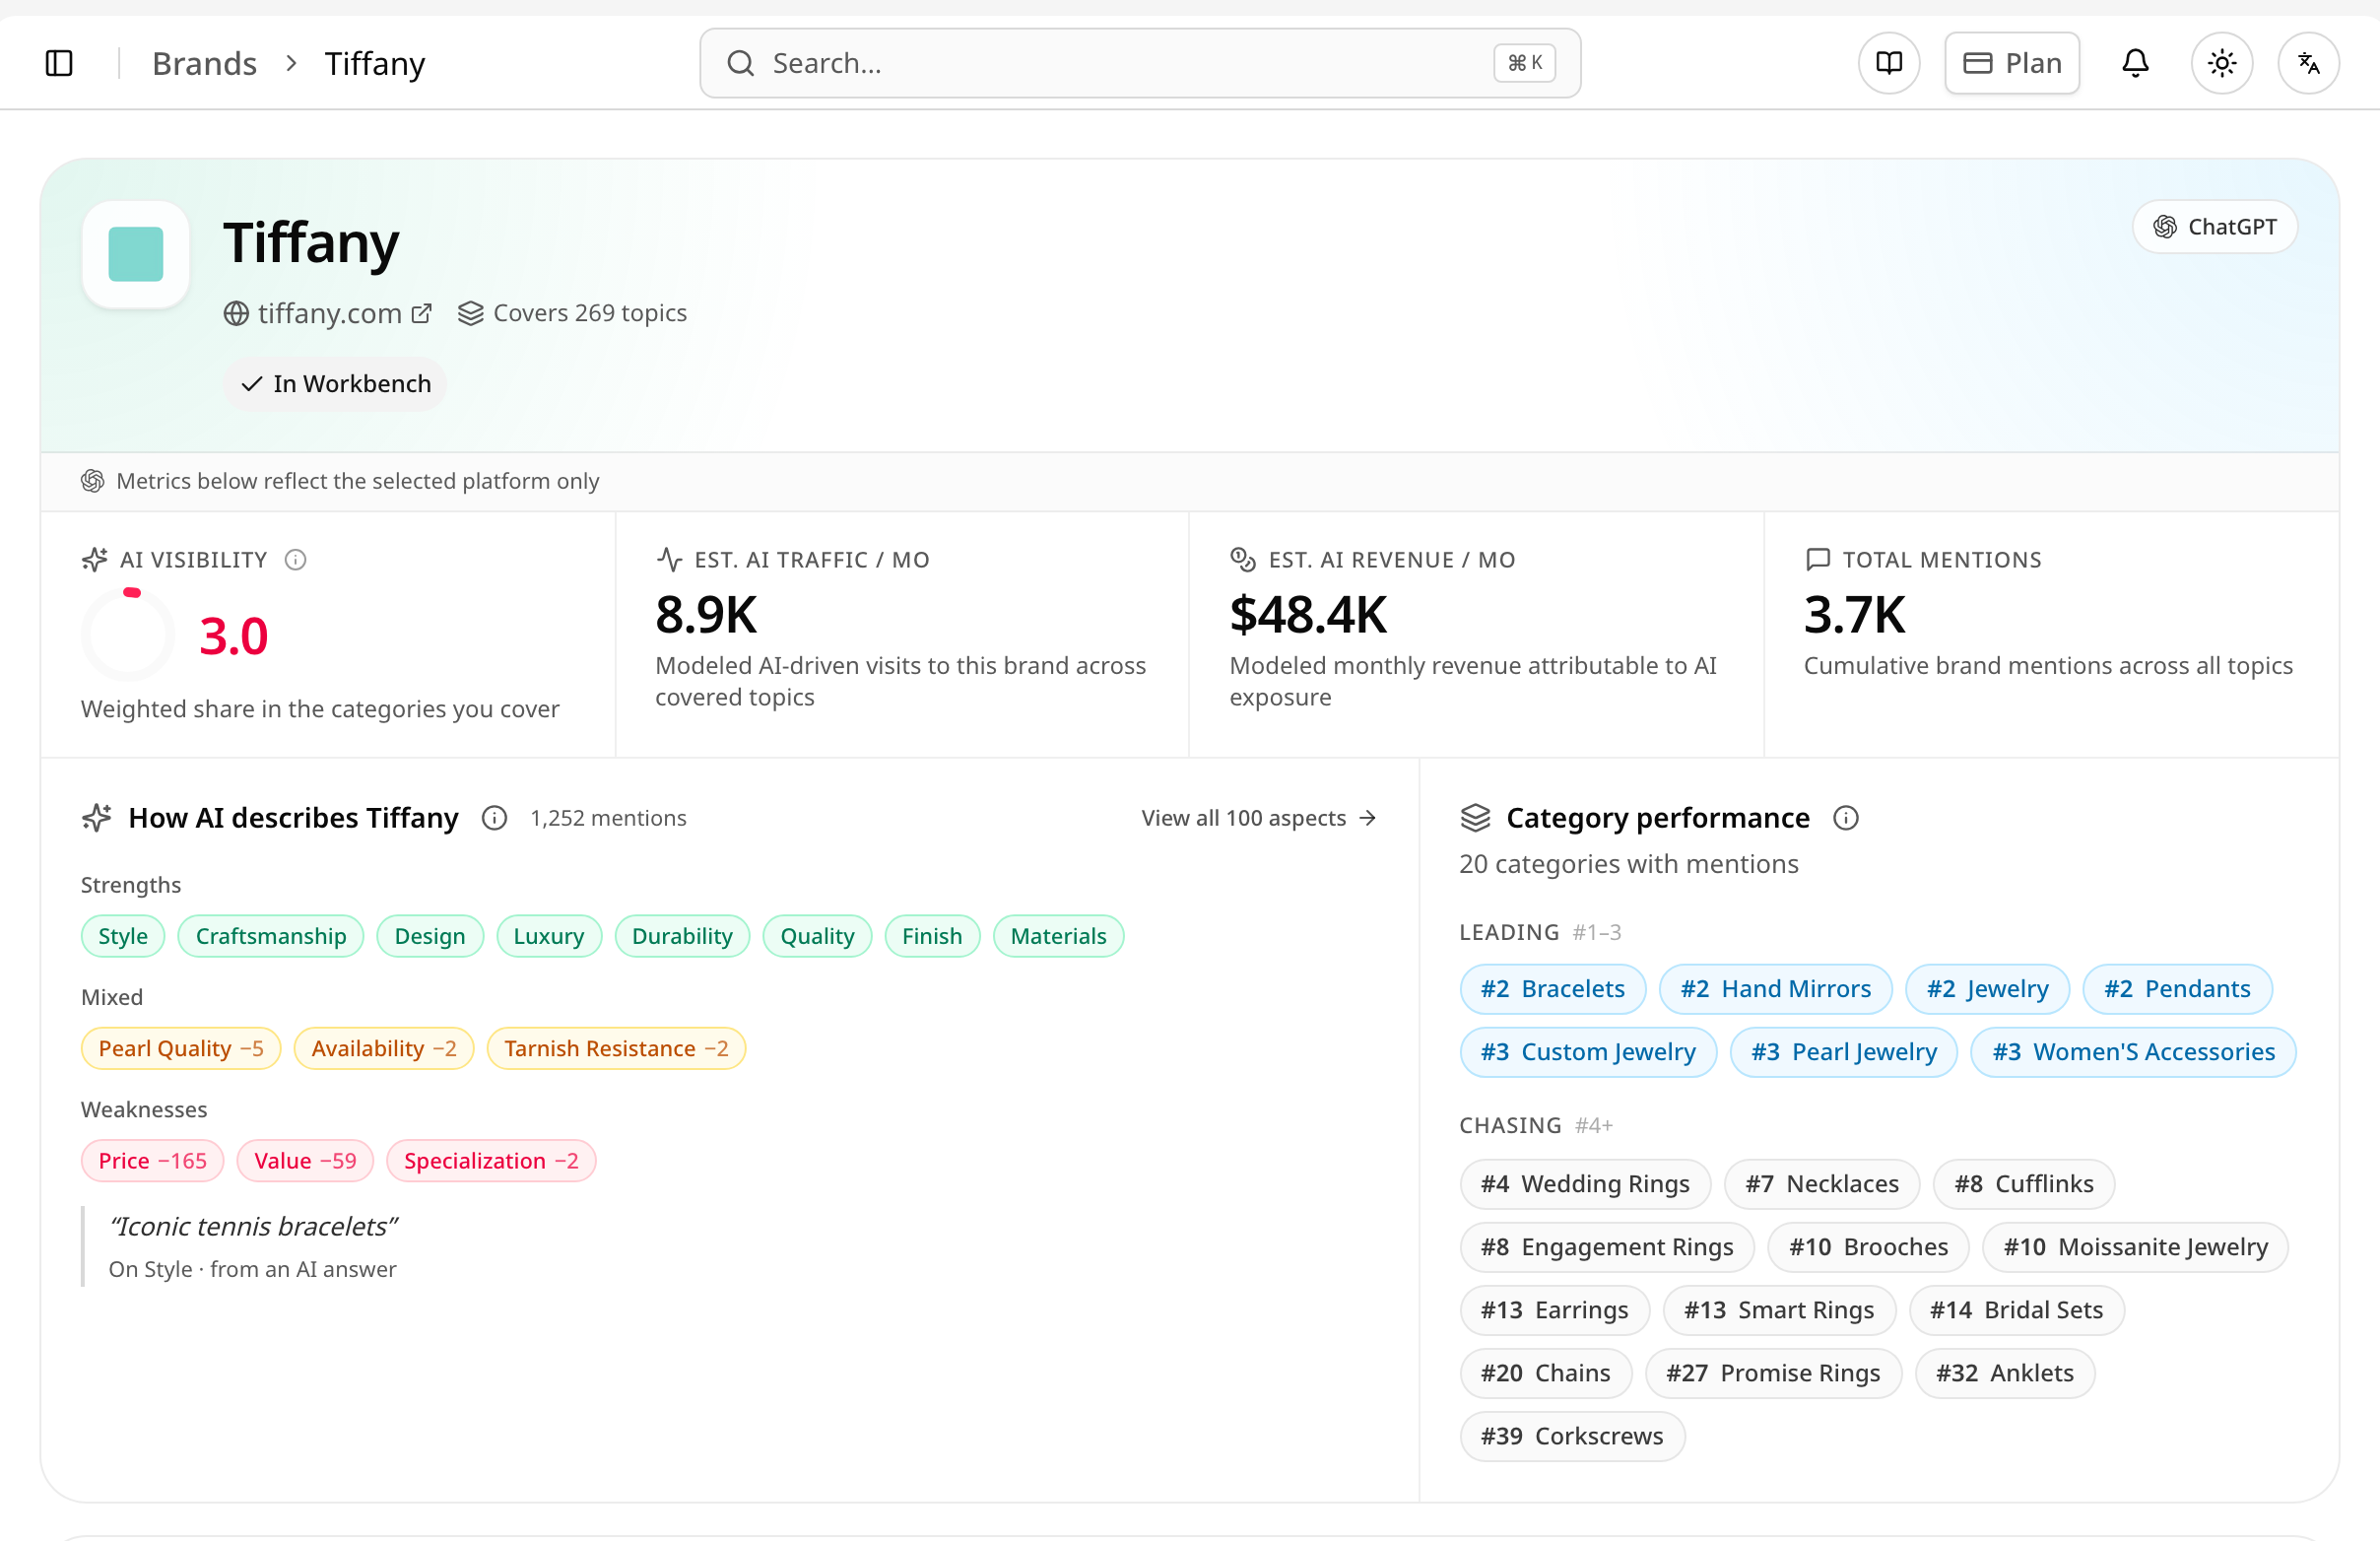Image resolution: width=2380 pixels, height=1541 pixels.
Task: Click the globe icon before tiffany.com
Action: (236, 313)
